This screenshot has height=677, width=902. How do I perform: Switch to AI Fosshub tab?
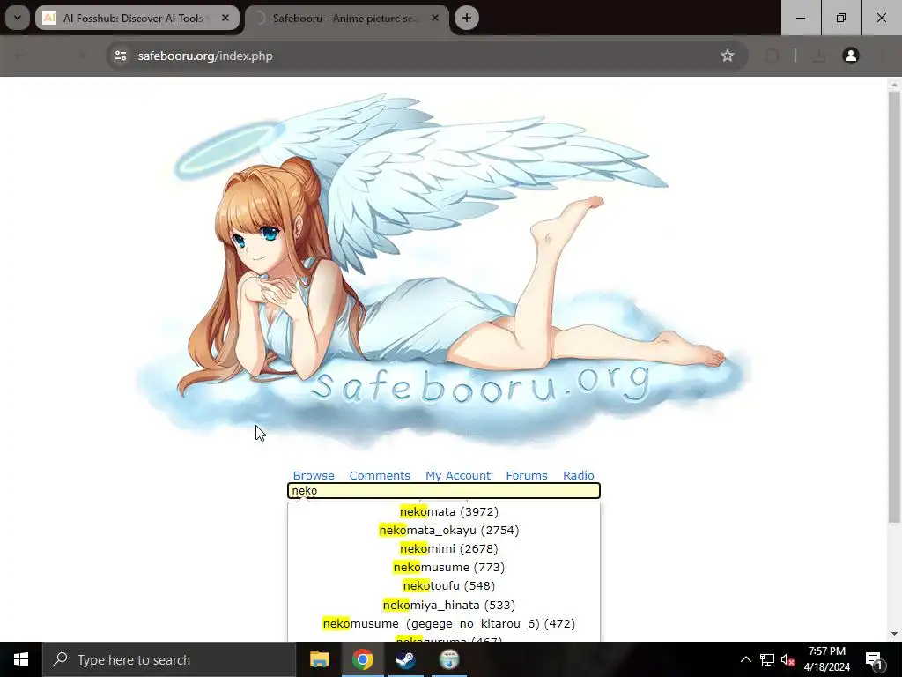137,18
